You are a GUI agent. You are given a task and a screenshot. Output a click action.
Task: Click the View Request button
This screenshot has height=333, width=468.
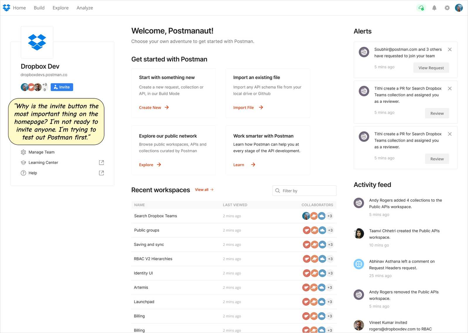(431, 68)
